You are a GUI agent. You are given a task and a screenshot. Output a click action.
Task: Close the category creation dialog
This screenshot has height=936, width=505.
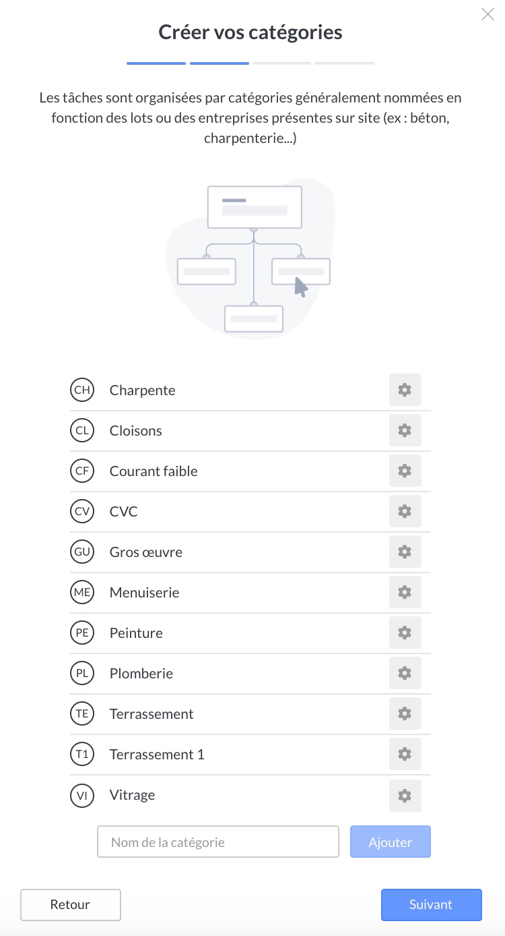[487, 14]
